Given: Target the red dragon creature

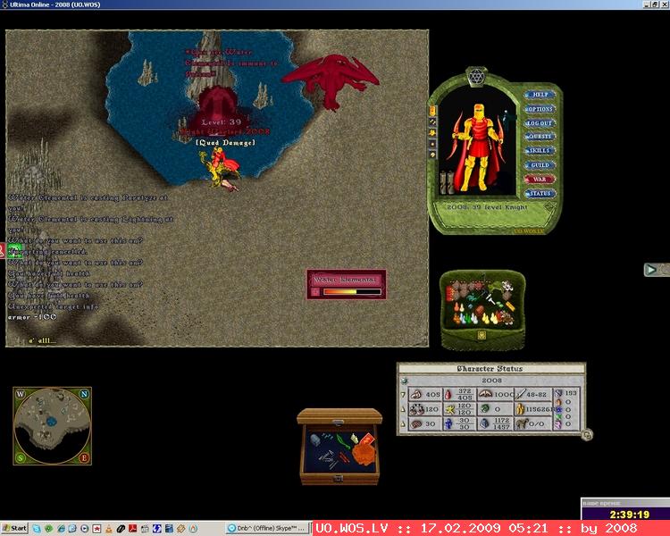Looking at the screenshot, I should (x=331, y=81).
